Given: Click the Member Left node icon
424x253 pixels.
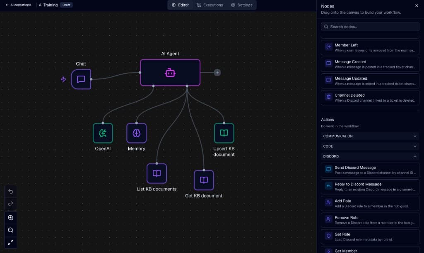Looking at the screenshot, I should (x=328, y=46).
